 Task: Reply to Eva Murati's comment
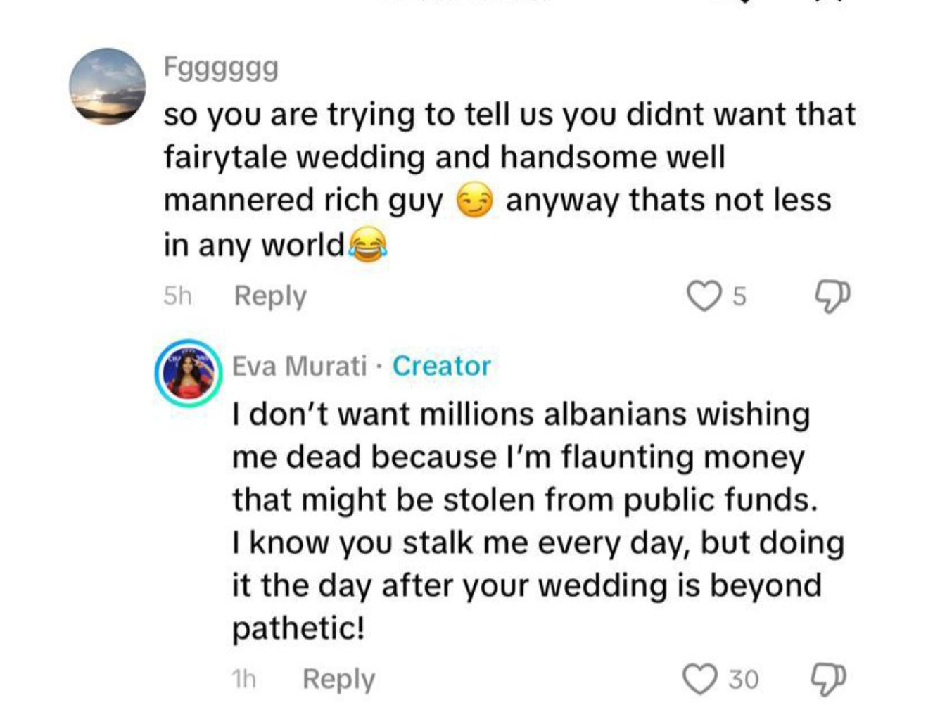click(x=338, y=679)
